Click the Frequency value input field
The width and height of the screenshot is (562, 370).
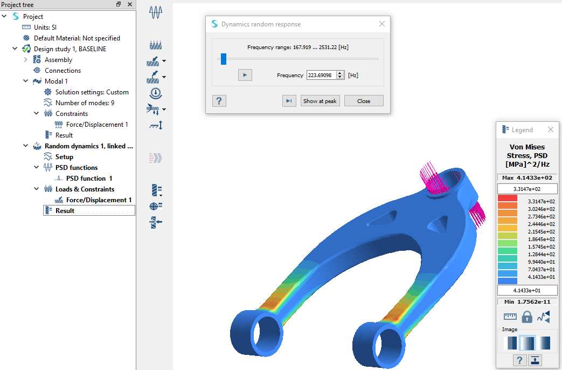coord(321,76)
